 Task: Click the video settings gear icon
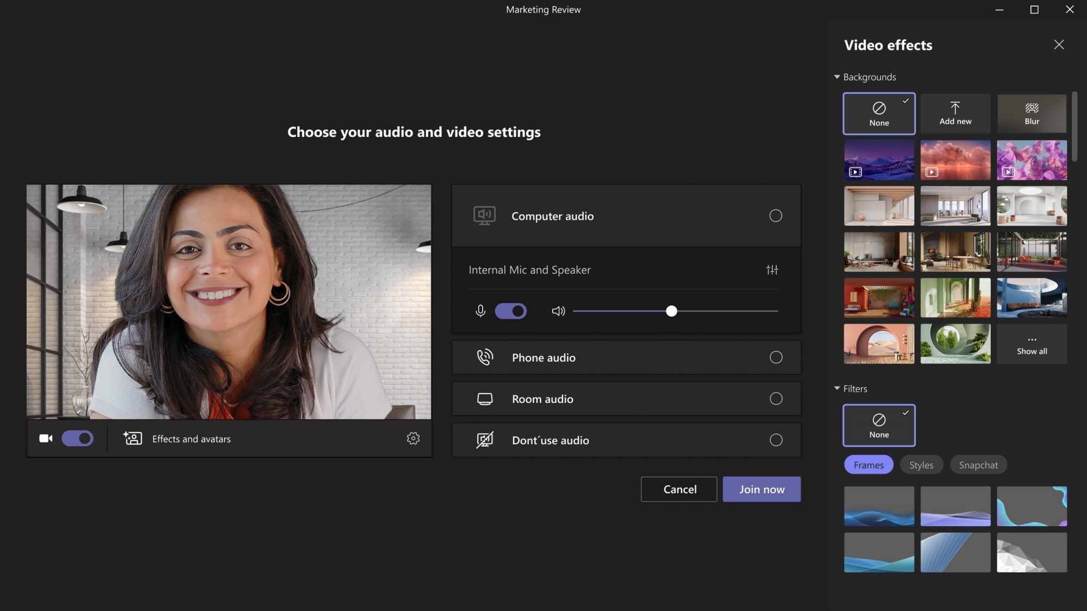click(x=414, y=439)
